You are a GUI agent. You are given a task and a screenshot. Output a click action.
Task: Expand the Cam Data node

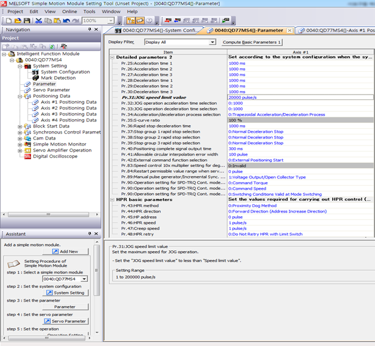point(20,138)
